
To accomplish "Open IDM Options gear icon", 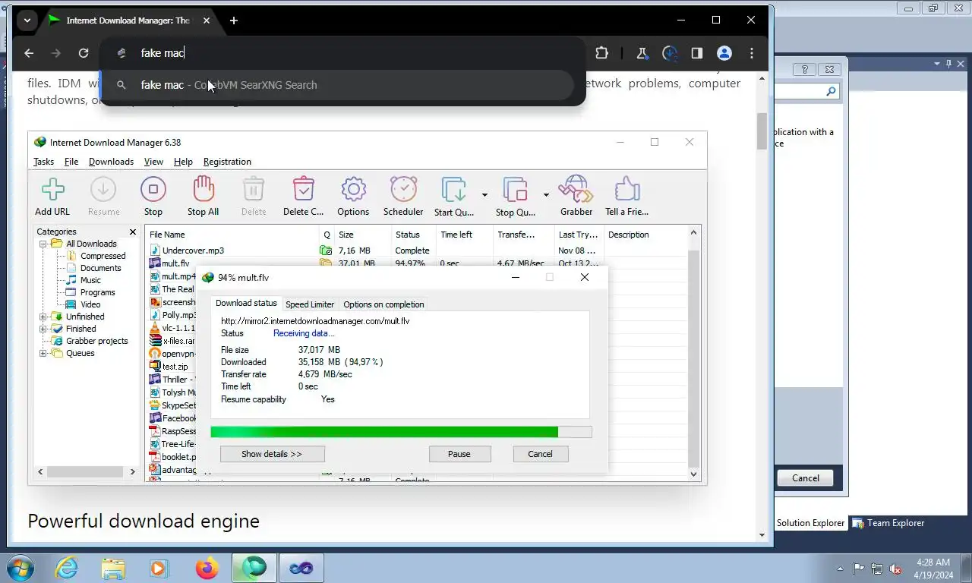I will point(353,189).
